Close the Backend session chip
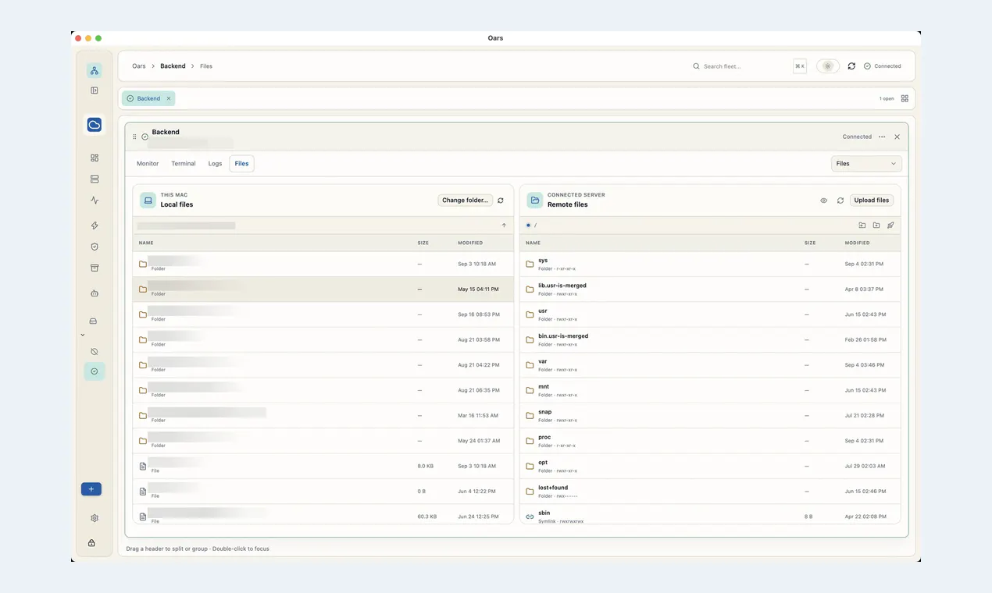Viewport: 992px width, 593px height. (x=169, y=98)
